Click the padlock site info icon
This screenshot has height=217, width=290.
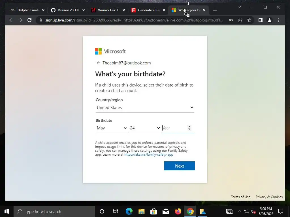tap(41, 20)
